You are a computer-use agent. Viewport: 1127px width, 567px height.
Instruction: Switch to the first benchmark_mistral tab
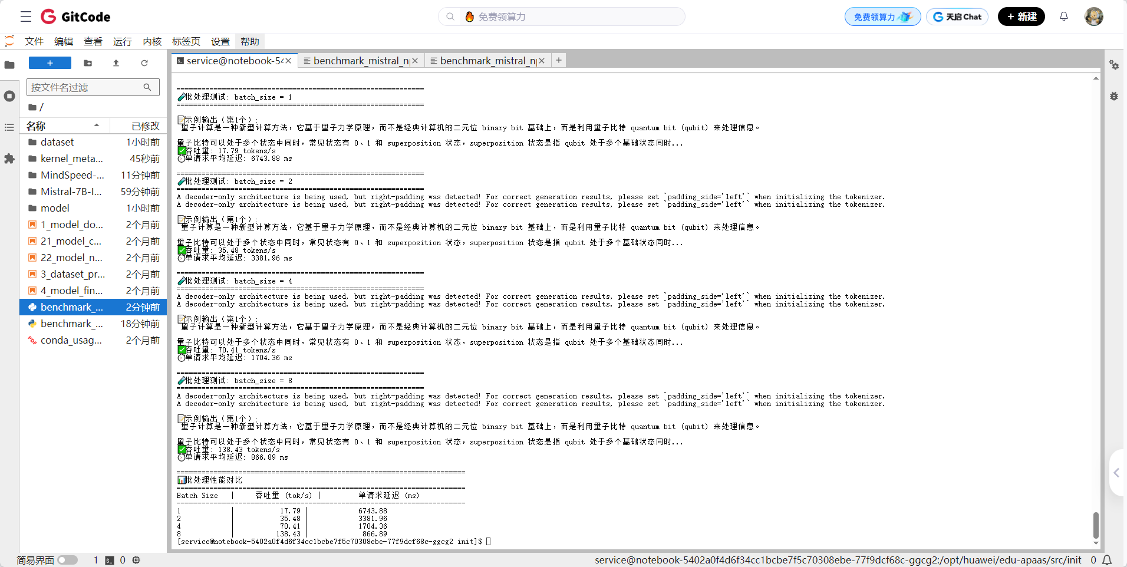(x=361, y=61)
